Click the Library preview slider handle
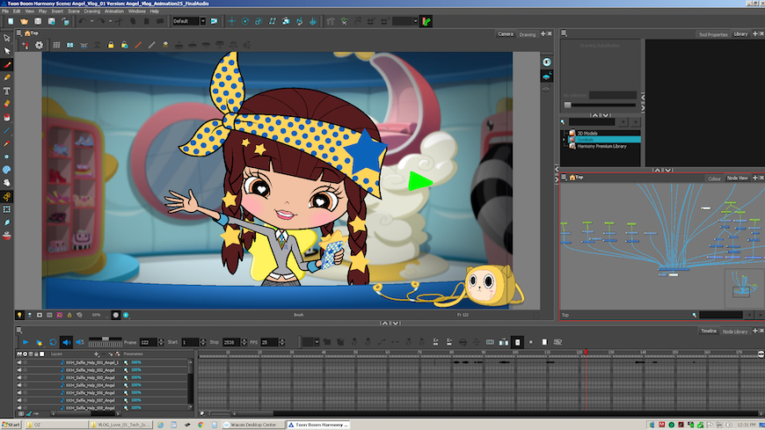The width and height of the screenshot is (765, 430). 567,105
